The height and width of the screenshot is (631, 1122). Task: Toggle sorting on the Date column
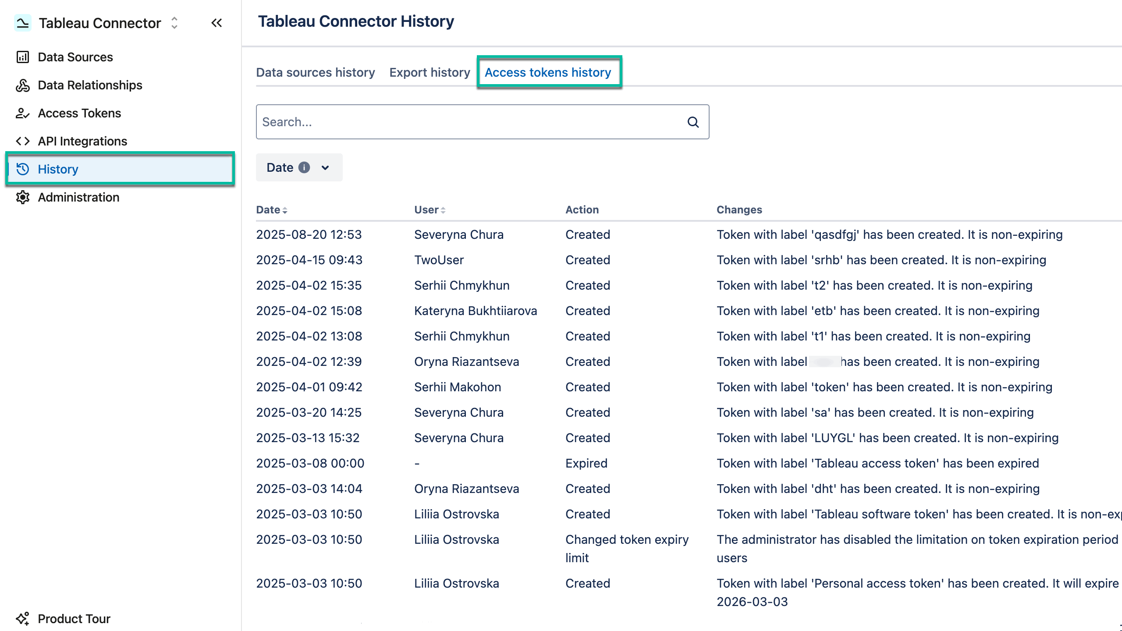coord(285,210)
